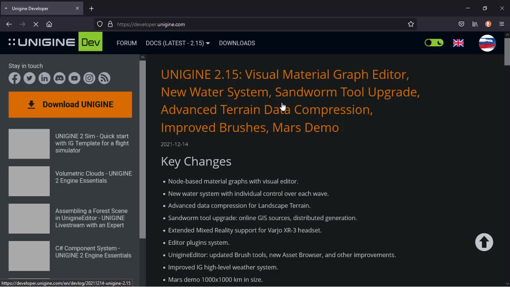This screenshot has width=510, height=287.
Task: Click 'New water system' bullet text
Action: pos(248,193)
